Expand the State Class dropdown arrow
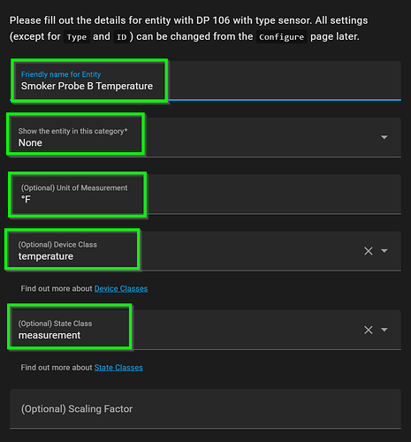The height and width of the screenshot is (442, 411). pyautogui.click(x=384, y=330)
